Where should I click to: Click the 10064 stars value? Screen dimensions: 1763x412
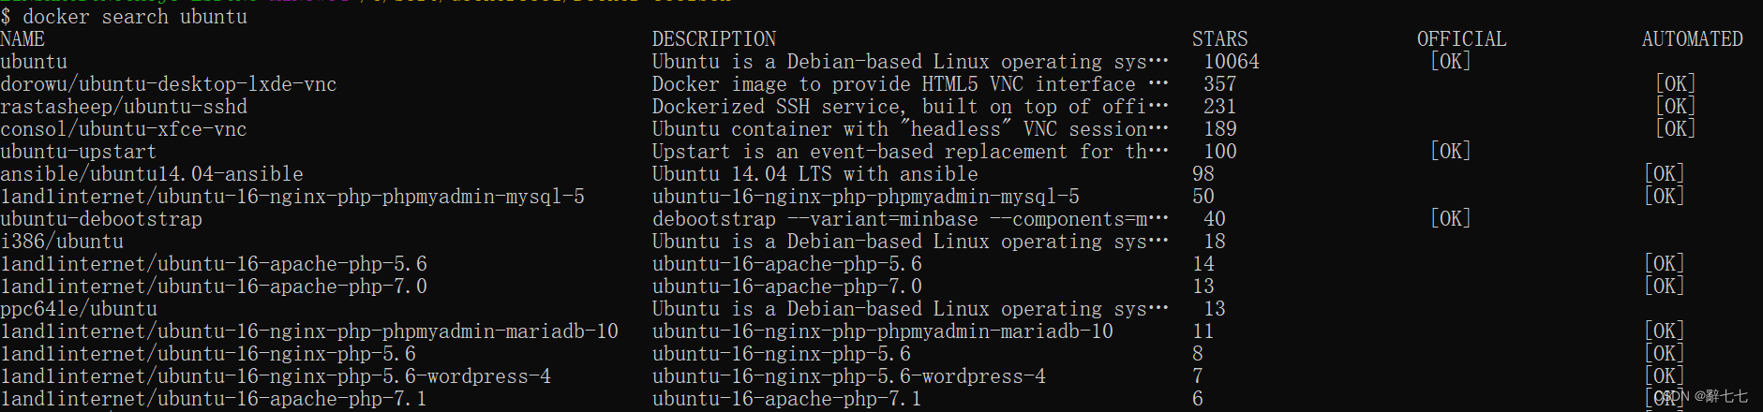[x=1232, y=62]
